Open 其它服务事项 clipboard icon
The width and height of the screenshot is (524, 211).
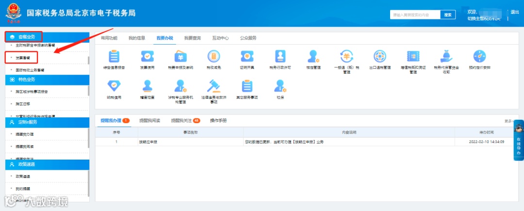click(x=247, y=86)
